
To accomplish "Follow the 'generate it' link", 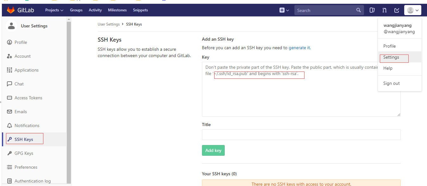I will (x=299, y=48).
